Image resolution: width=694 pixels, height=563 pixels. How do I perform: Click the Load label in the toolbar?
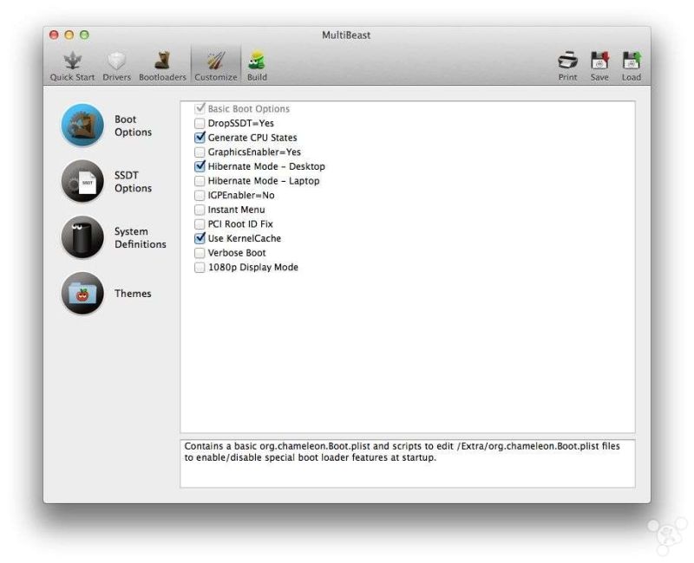[632, 77]
